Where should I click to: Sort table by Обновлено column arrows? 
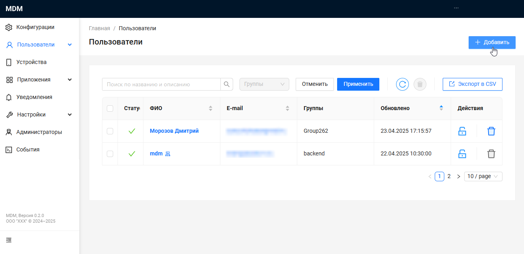tap(441, 108)
